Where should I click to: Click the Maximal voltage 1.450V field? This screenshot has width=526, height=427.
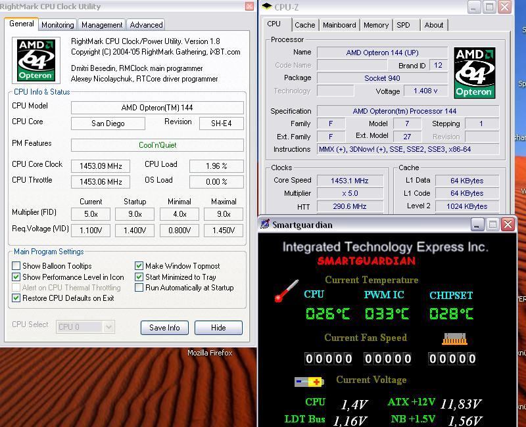coord(224,231)
